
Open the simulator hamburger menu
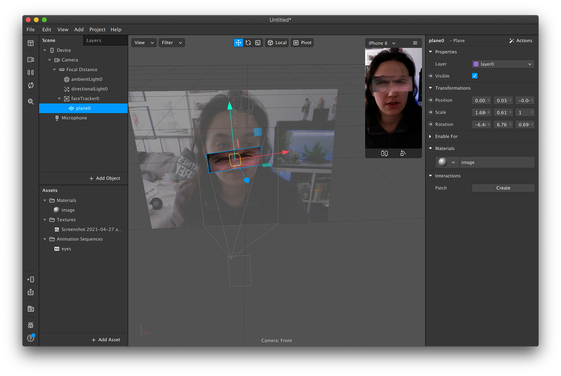pyautogui.click(x=415, y=43)
